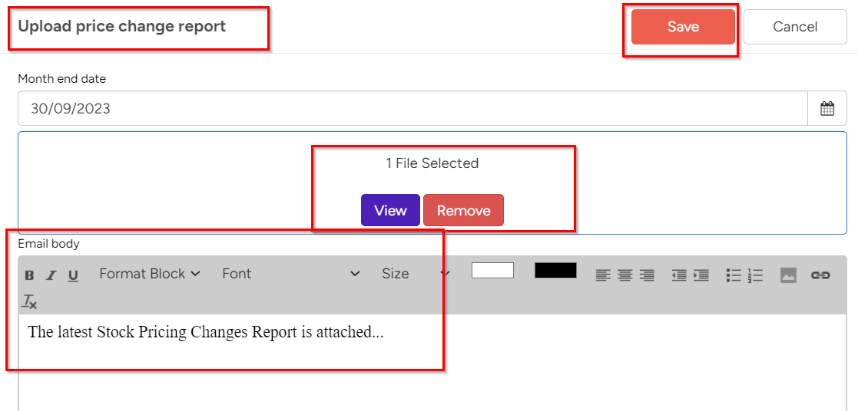The width and height of the screenshot is (858, 411).
Task: Toggle bold formatting in email editor
Action: click(29, 275)
